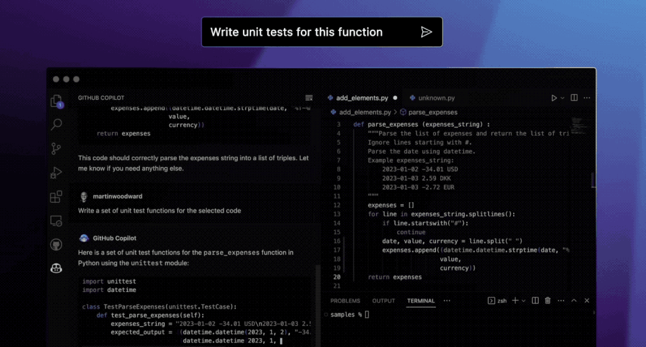Switch to the add_elements.py editor tab

click(362, 98)
